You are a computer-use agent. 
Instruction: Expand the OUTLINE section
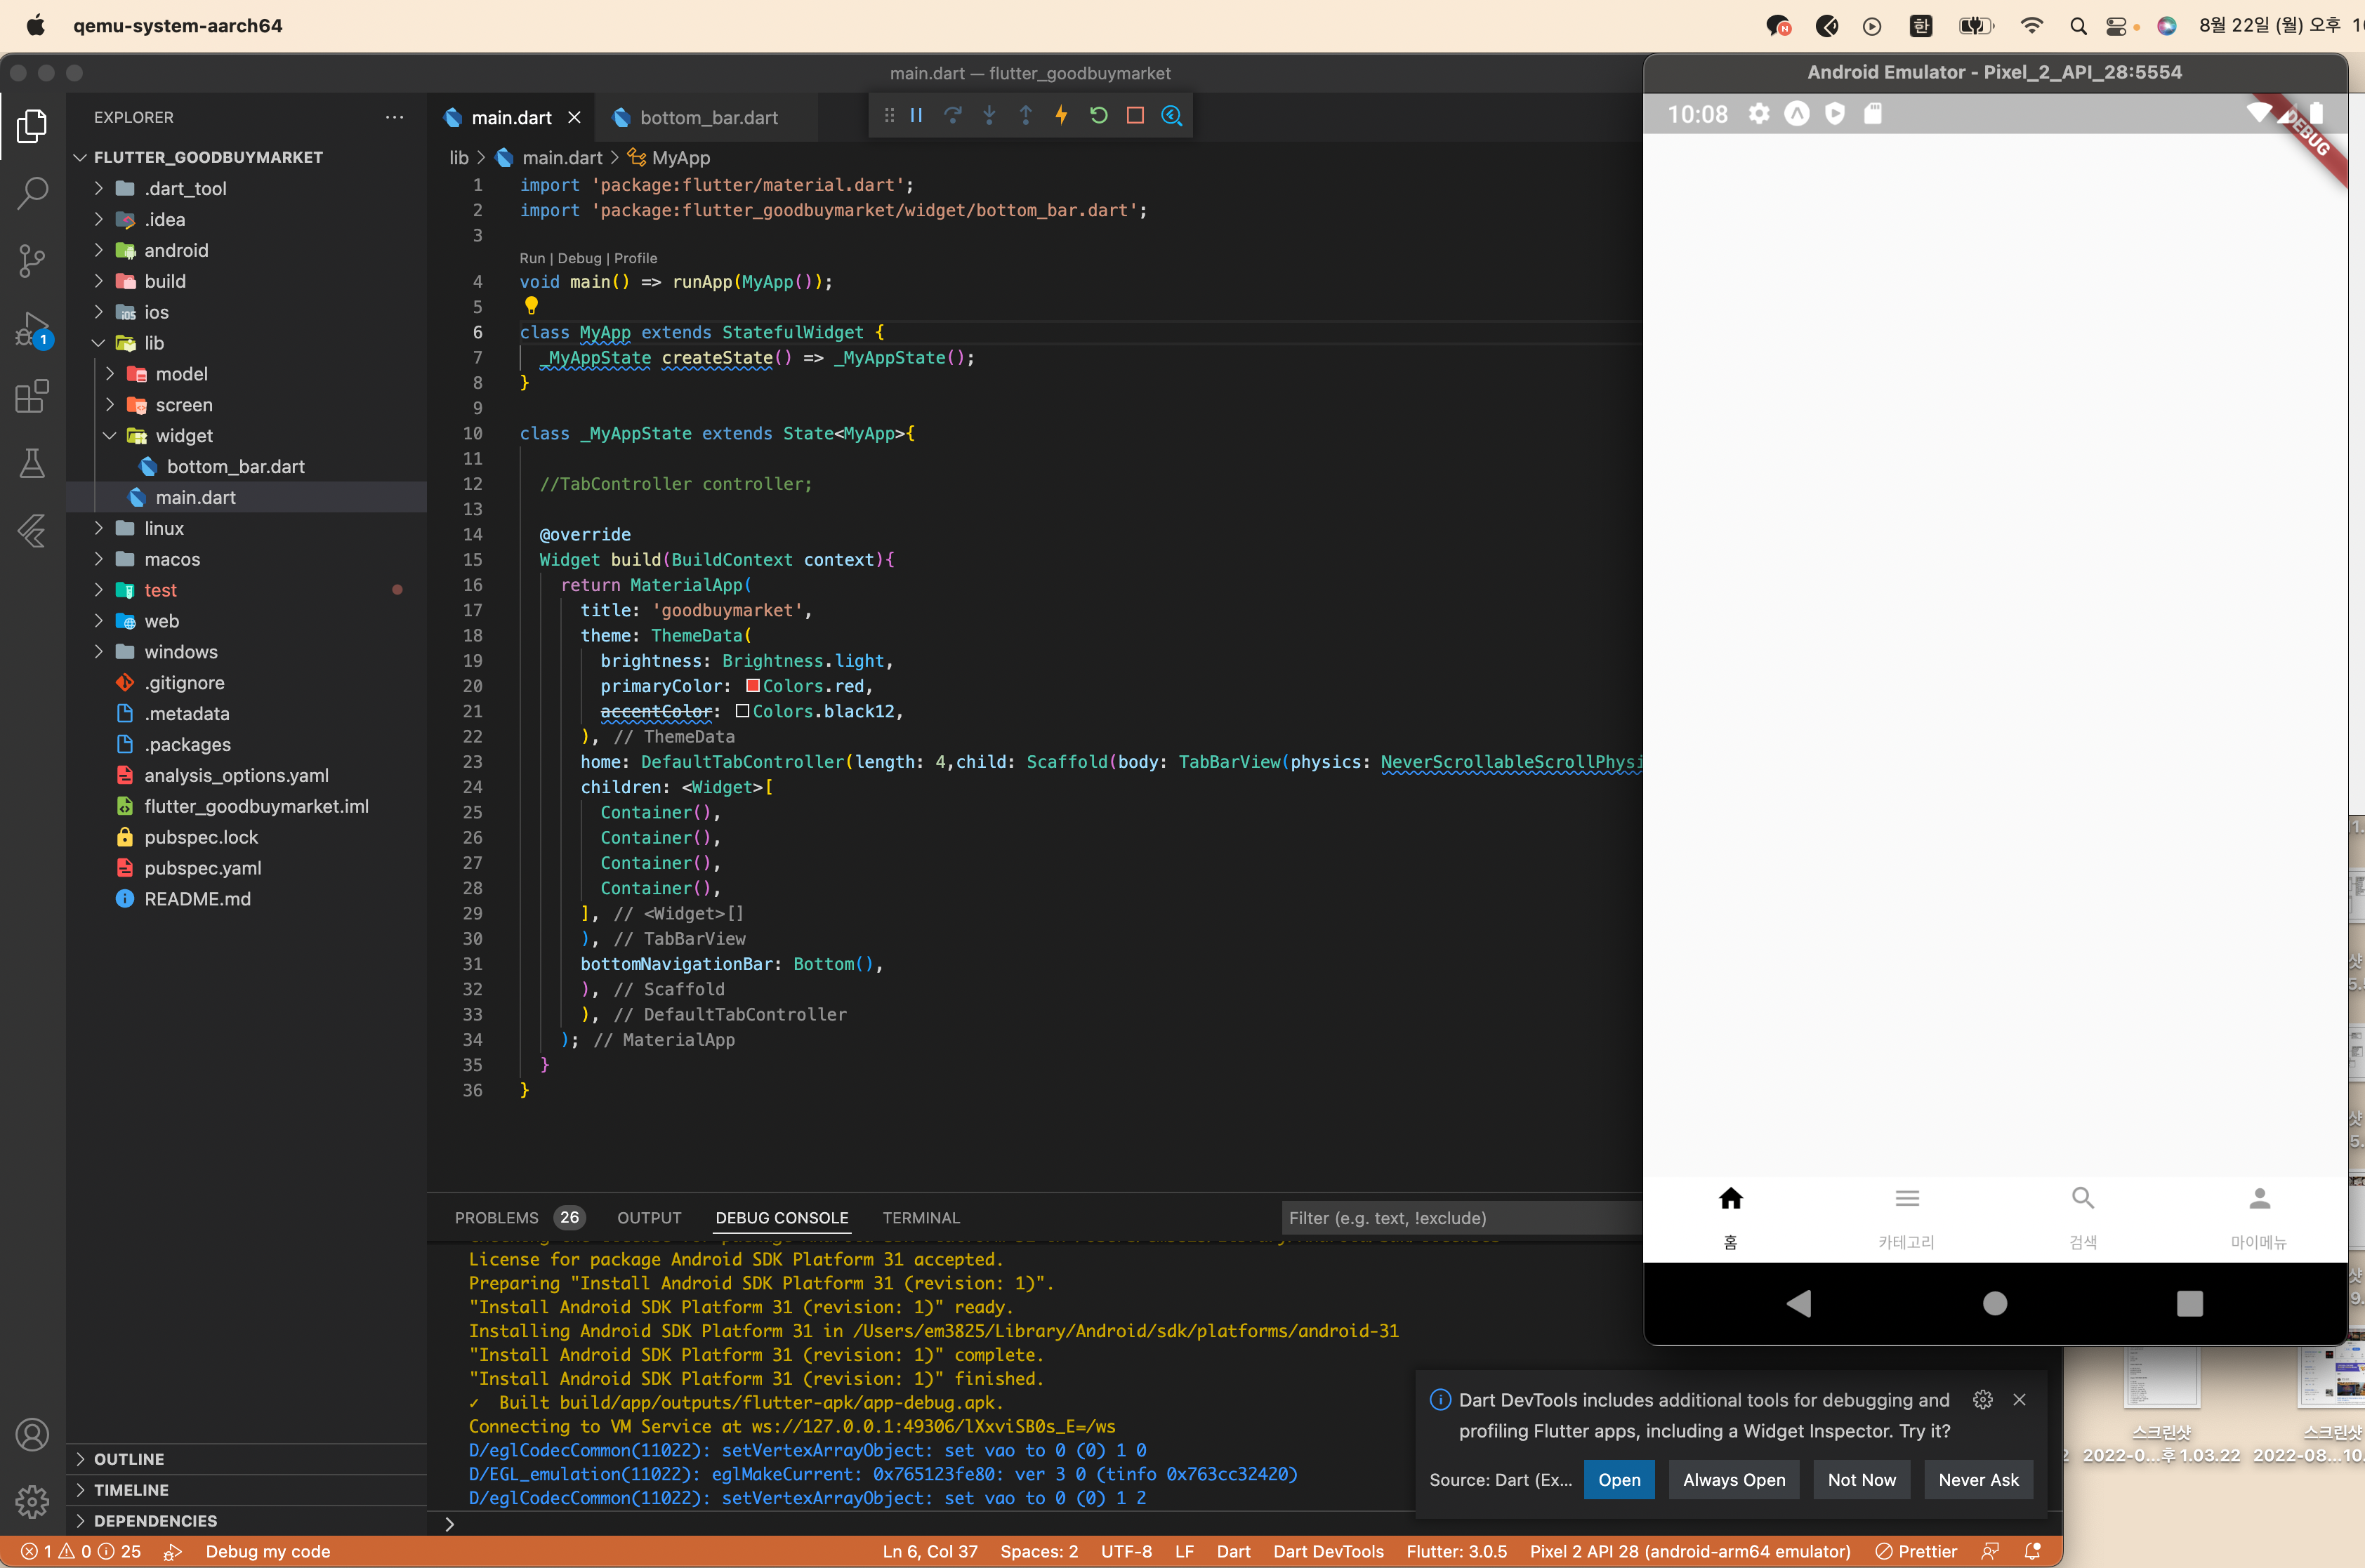coord(128,1459)
